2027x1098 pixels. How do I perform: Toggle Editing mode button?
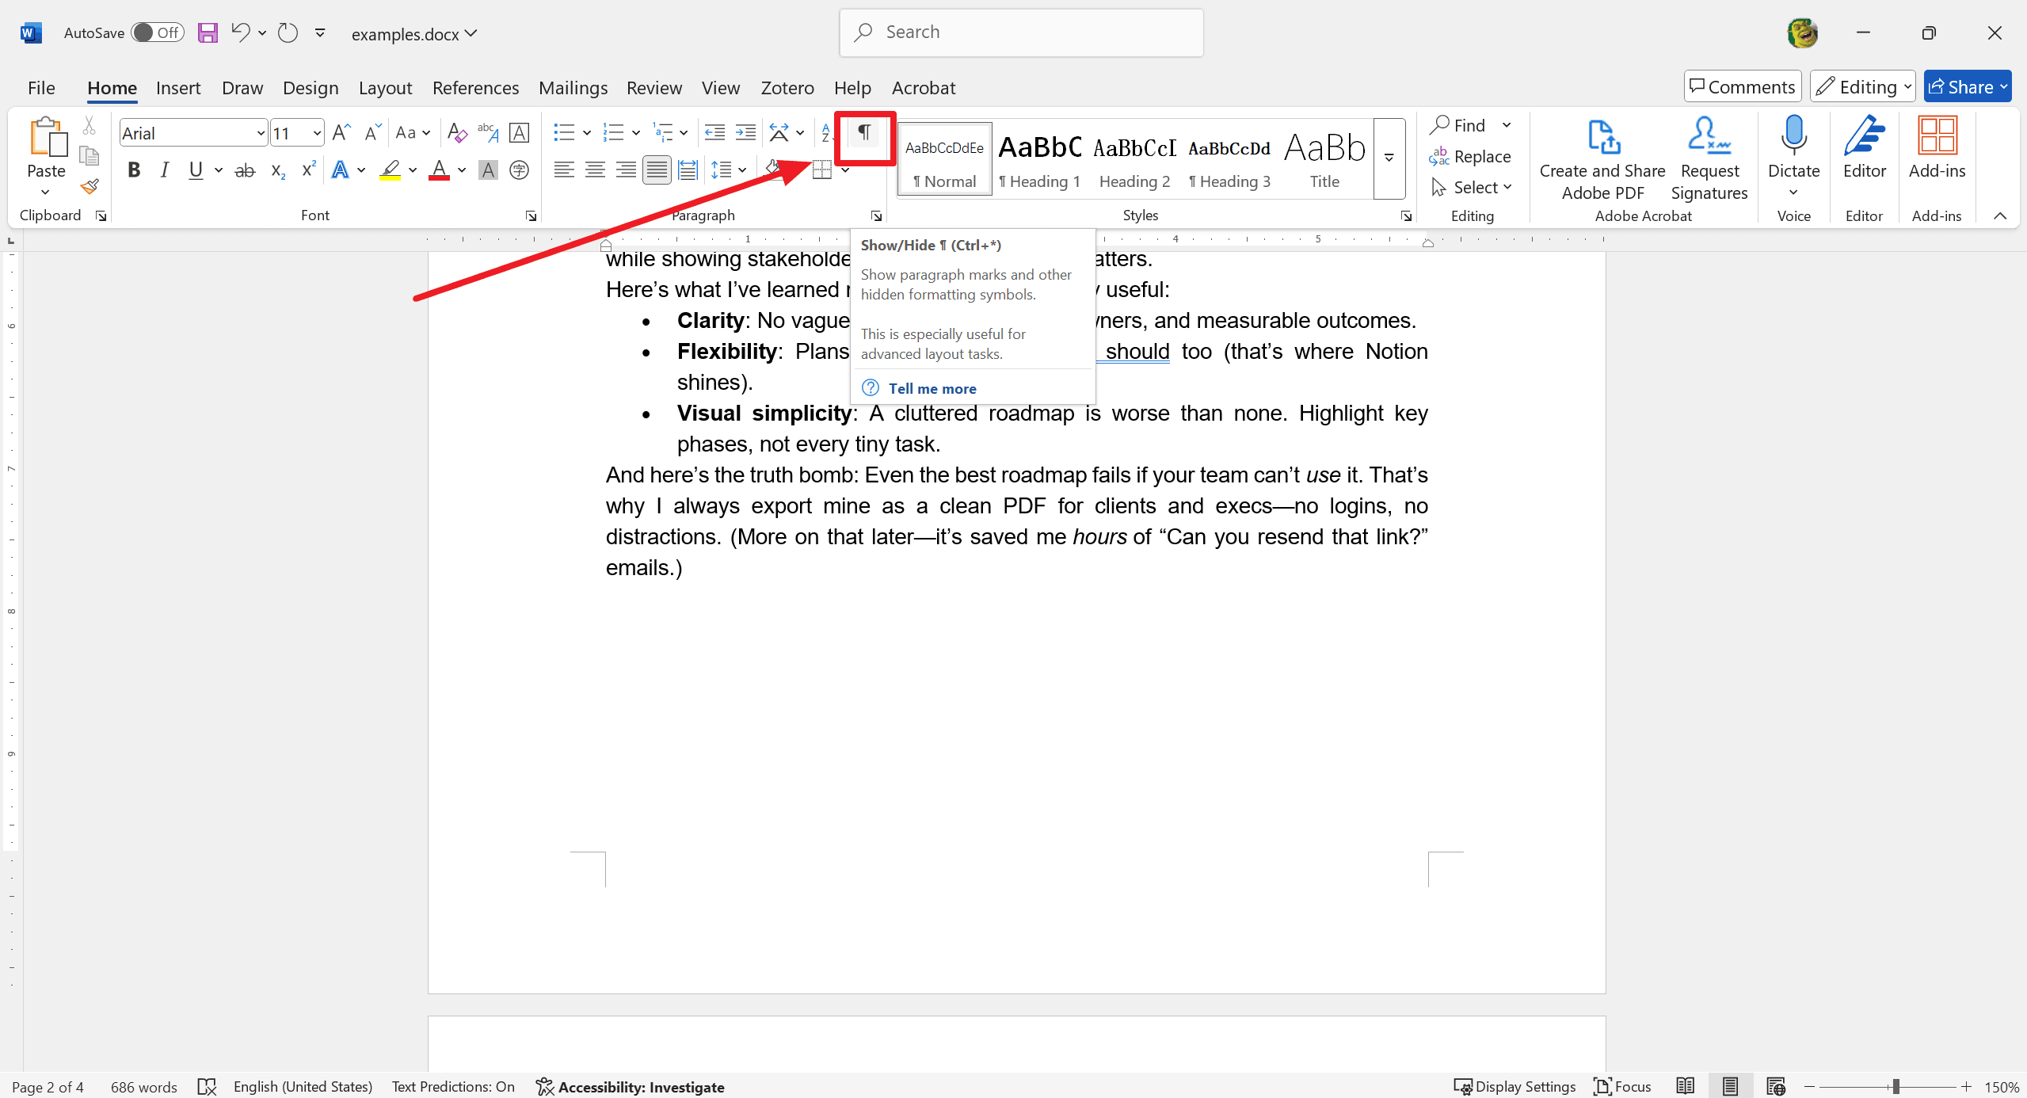click(1862, 86)
